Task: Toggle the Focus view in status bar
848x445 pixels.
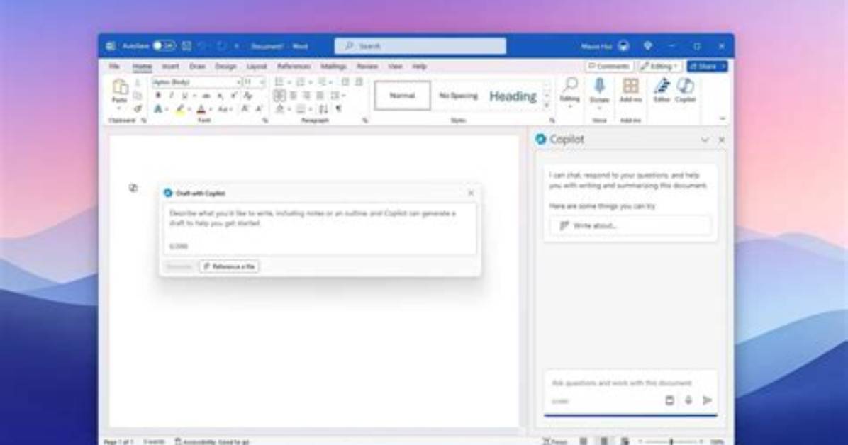Action: point(554,441)
